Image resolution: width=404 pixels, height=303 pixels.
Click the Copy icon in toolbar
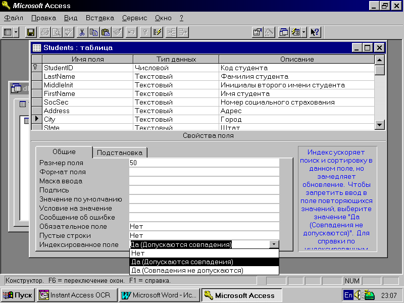(93, 32)
